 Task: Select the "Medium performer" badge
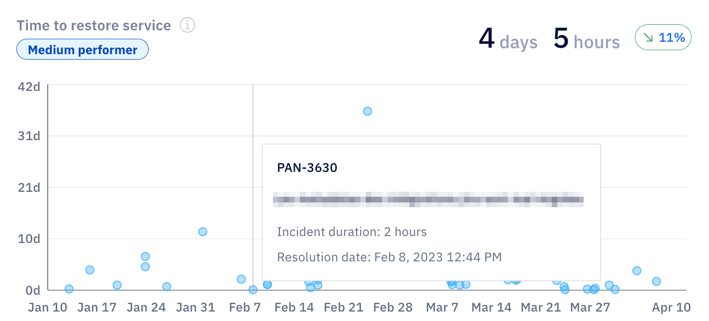click(x=82, y=49)
